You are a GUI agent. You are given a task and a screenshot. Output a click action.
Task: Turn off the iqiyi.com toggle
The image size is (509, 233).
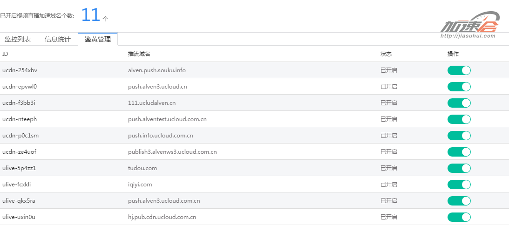[x=459, y=185]
